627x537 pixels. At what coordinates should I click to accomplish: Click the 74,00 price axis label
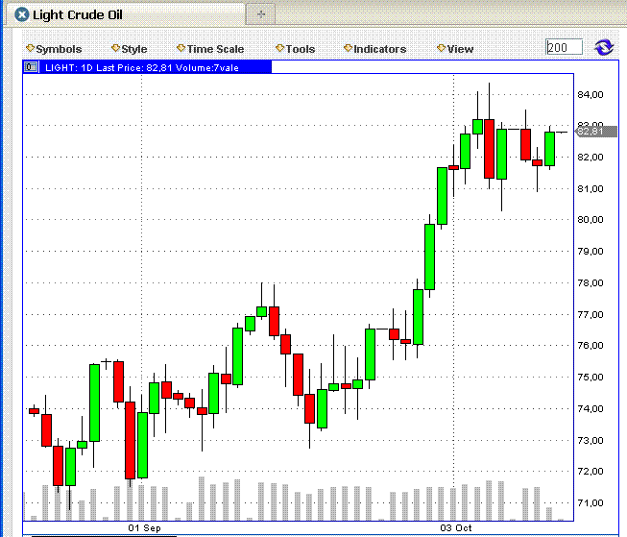pyautogui.click(x=591, y=409)
